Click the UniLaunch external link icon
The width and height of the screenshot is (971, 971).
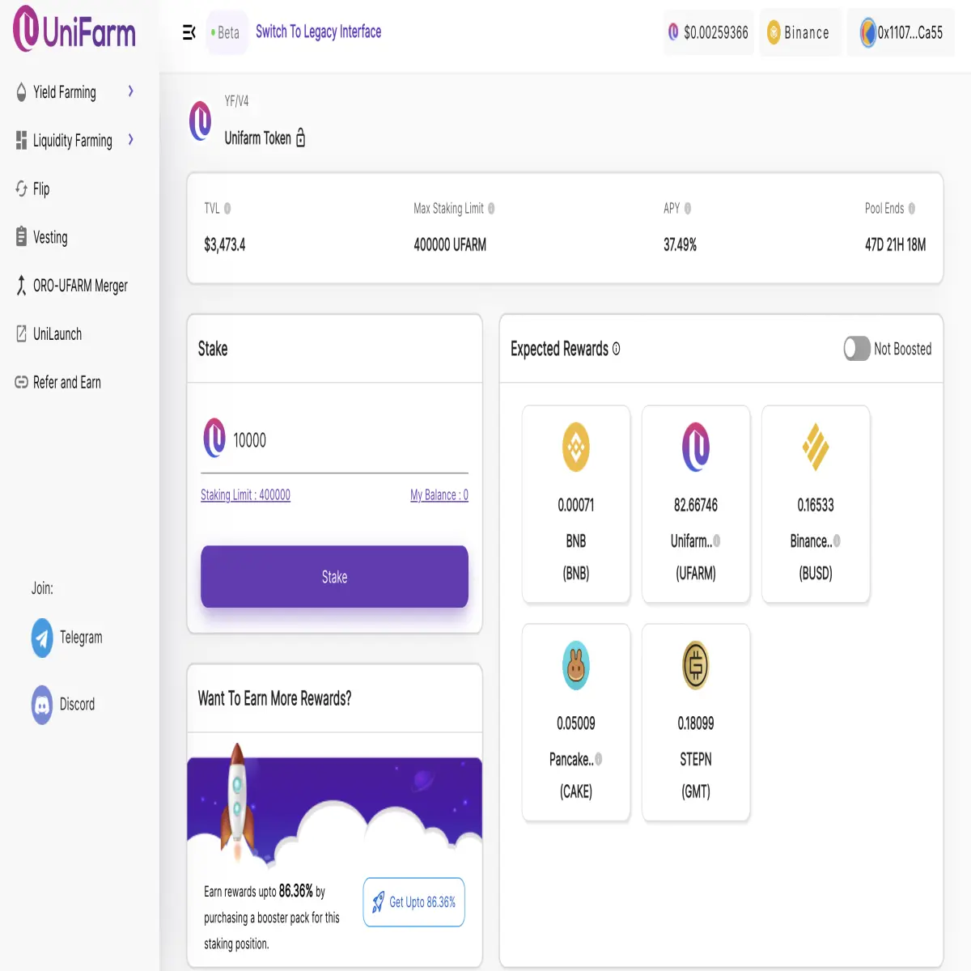click(21, 333)
